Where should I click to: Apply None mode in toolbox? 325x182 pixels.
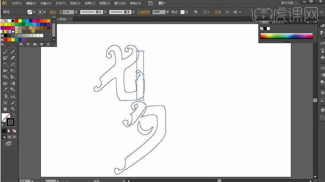[x=14, y=131]
